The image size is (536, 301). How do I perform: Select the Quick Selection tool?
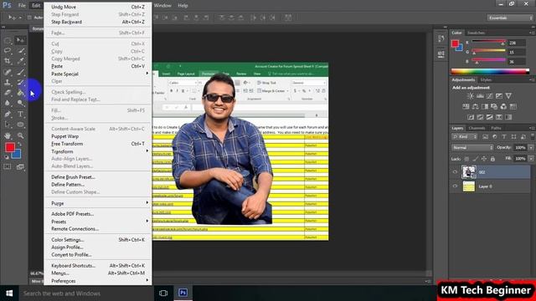click(x=20, y=51)
